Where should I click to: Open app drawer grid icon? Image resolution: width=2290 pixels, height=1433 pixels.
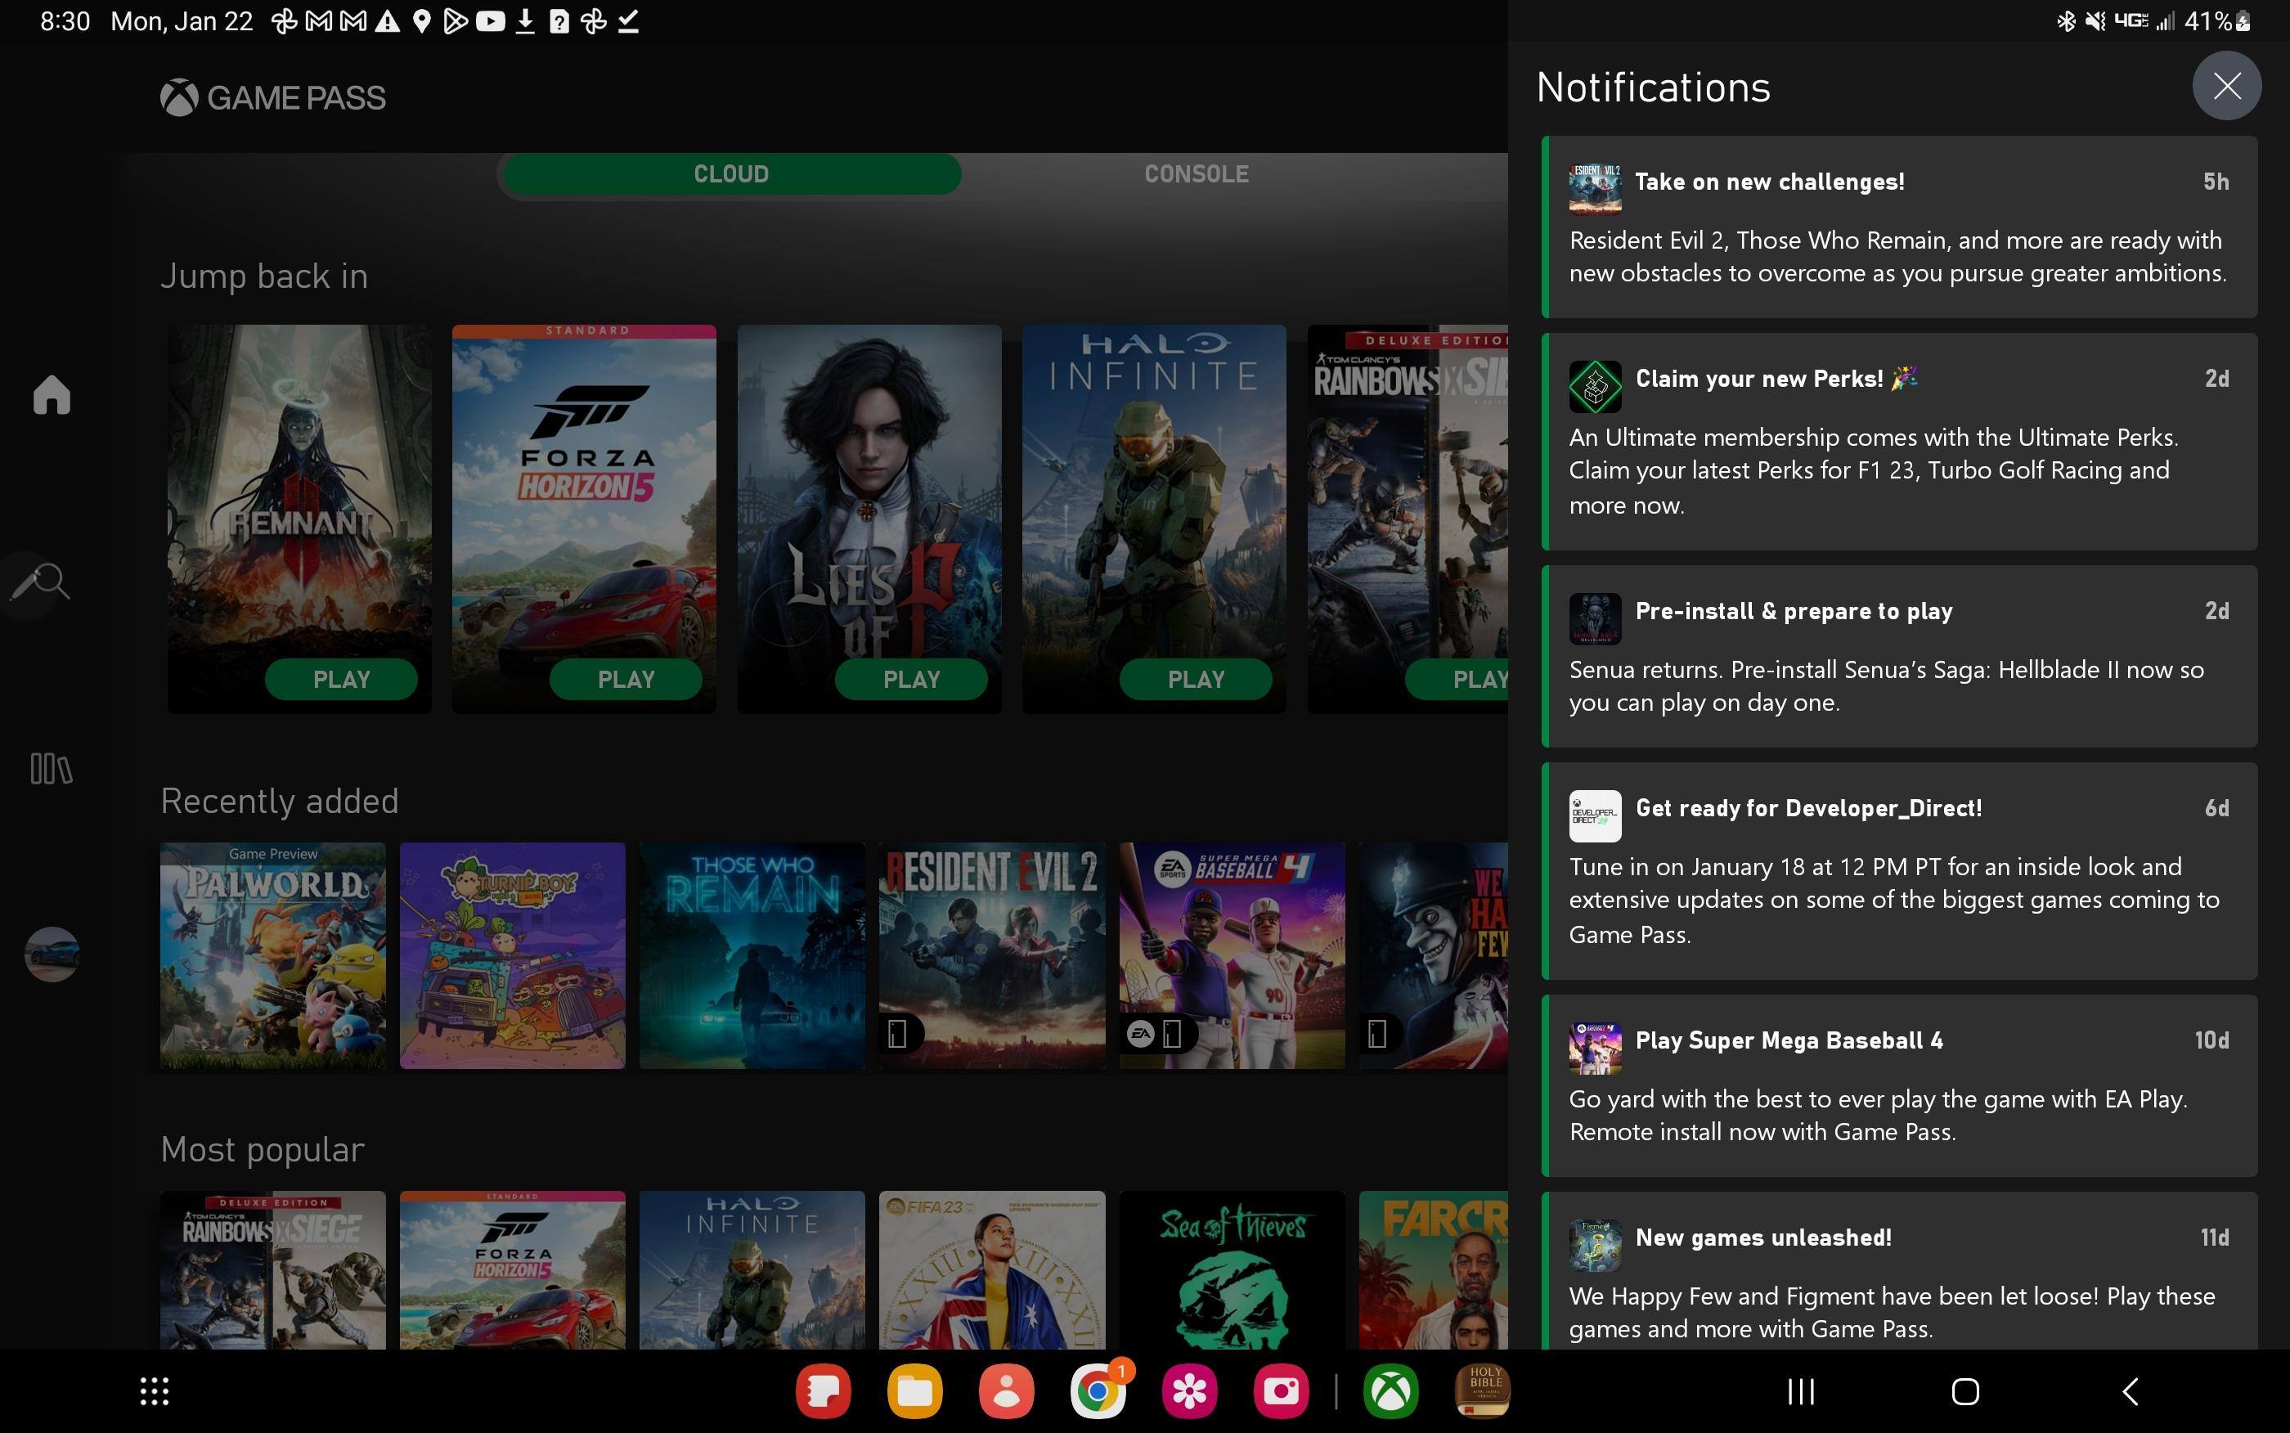(155, 1391)
